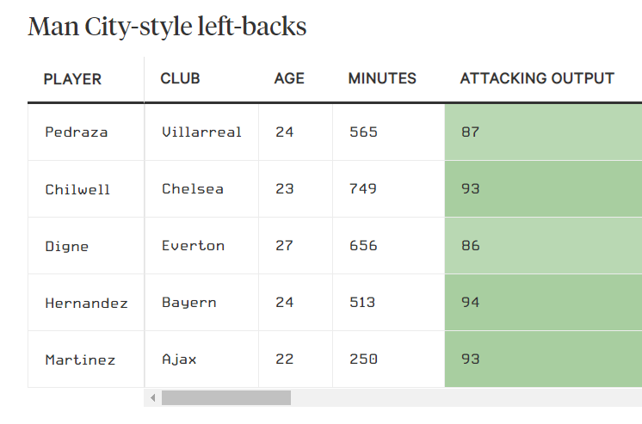Click the left scroll arrow of the table
This screenshot has height=424, width=642.
click(x=152, y=398)
